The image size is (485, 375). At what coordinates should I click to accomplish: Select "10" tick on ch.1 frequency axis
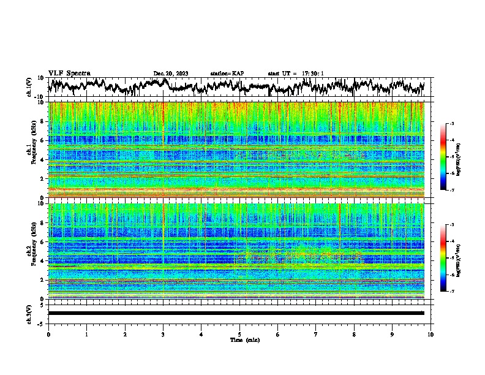[x=41, y=103]
